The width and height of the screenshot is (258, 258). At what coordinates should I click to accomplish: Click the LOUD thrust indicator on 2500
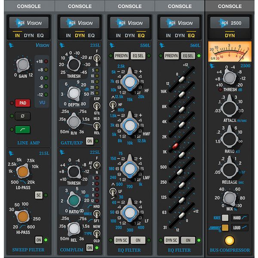tap(240, 227)
